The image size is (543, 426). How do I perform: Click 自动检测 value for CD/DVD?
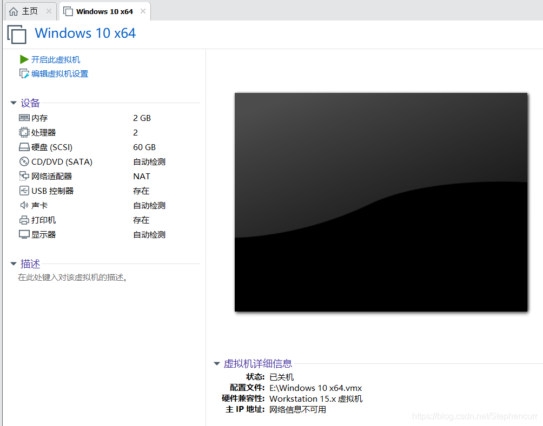(149, 162)
